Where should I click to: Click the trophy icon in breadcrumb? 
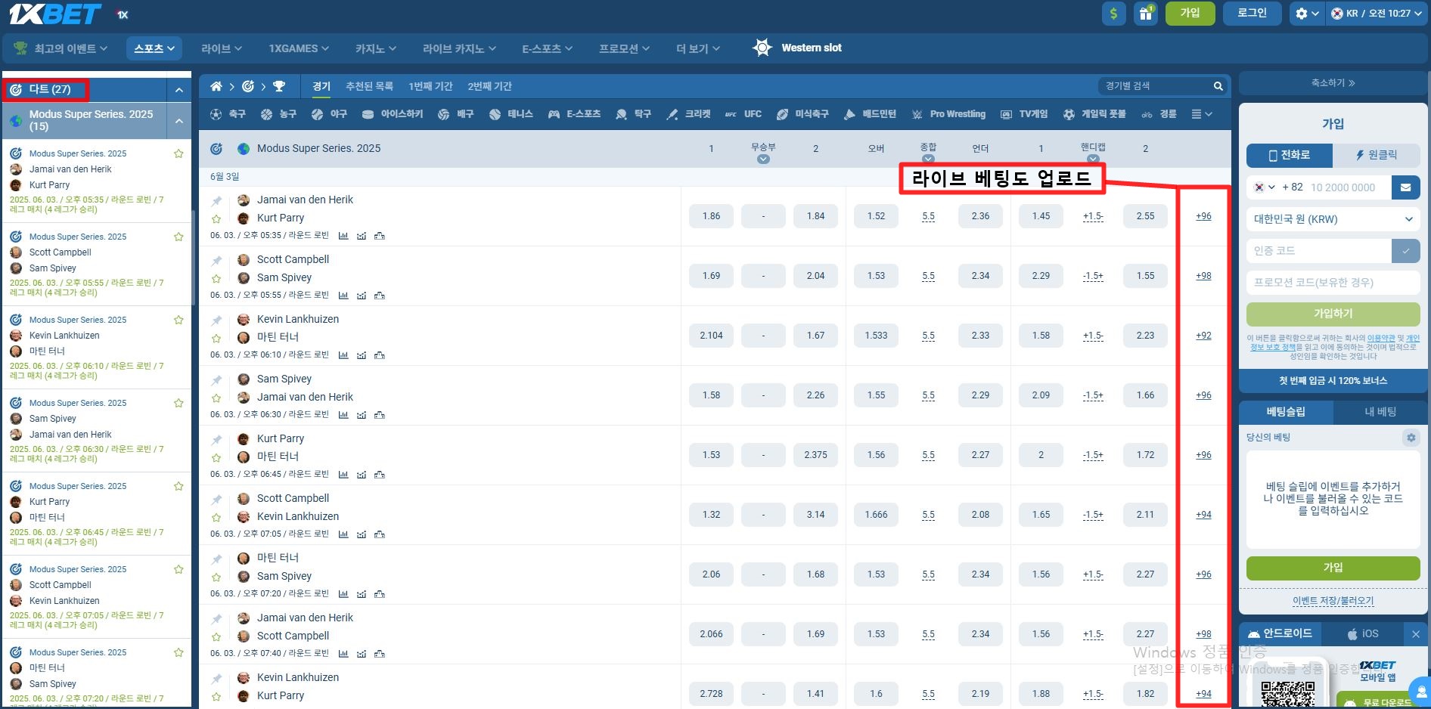coord(279,86)
